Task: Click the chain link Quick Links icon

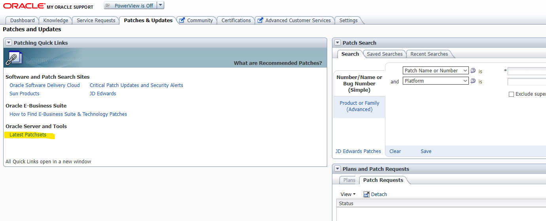Action: click(x=14, y=59)
